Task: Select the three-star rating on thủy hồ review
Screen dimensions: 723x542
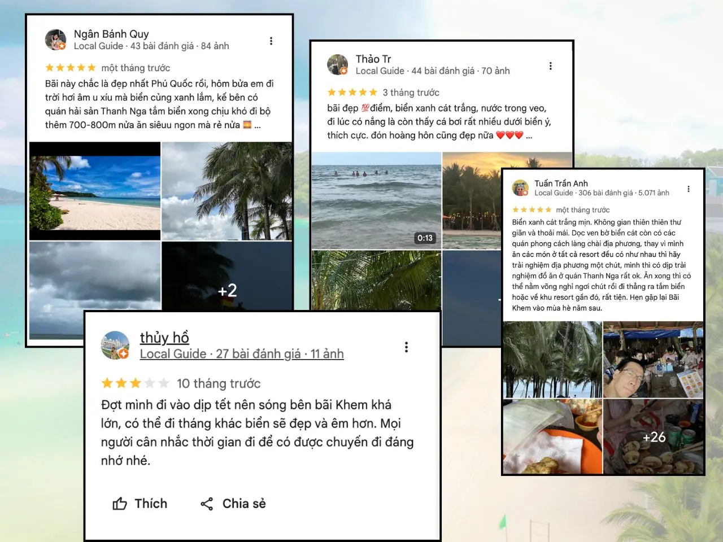Action: coord(135,383)
